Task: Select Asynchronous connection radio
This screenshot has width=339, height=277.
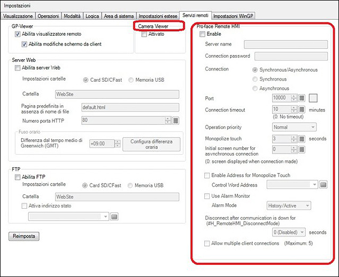Action: (x=255, y=89)
